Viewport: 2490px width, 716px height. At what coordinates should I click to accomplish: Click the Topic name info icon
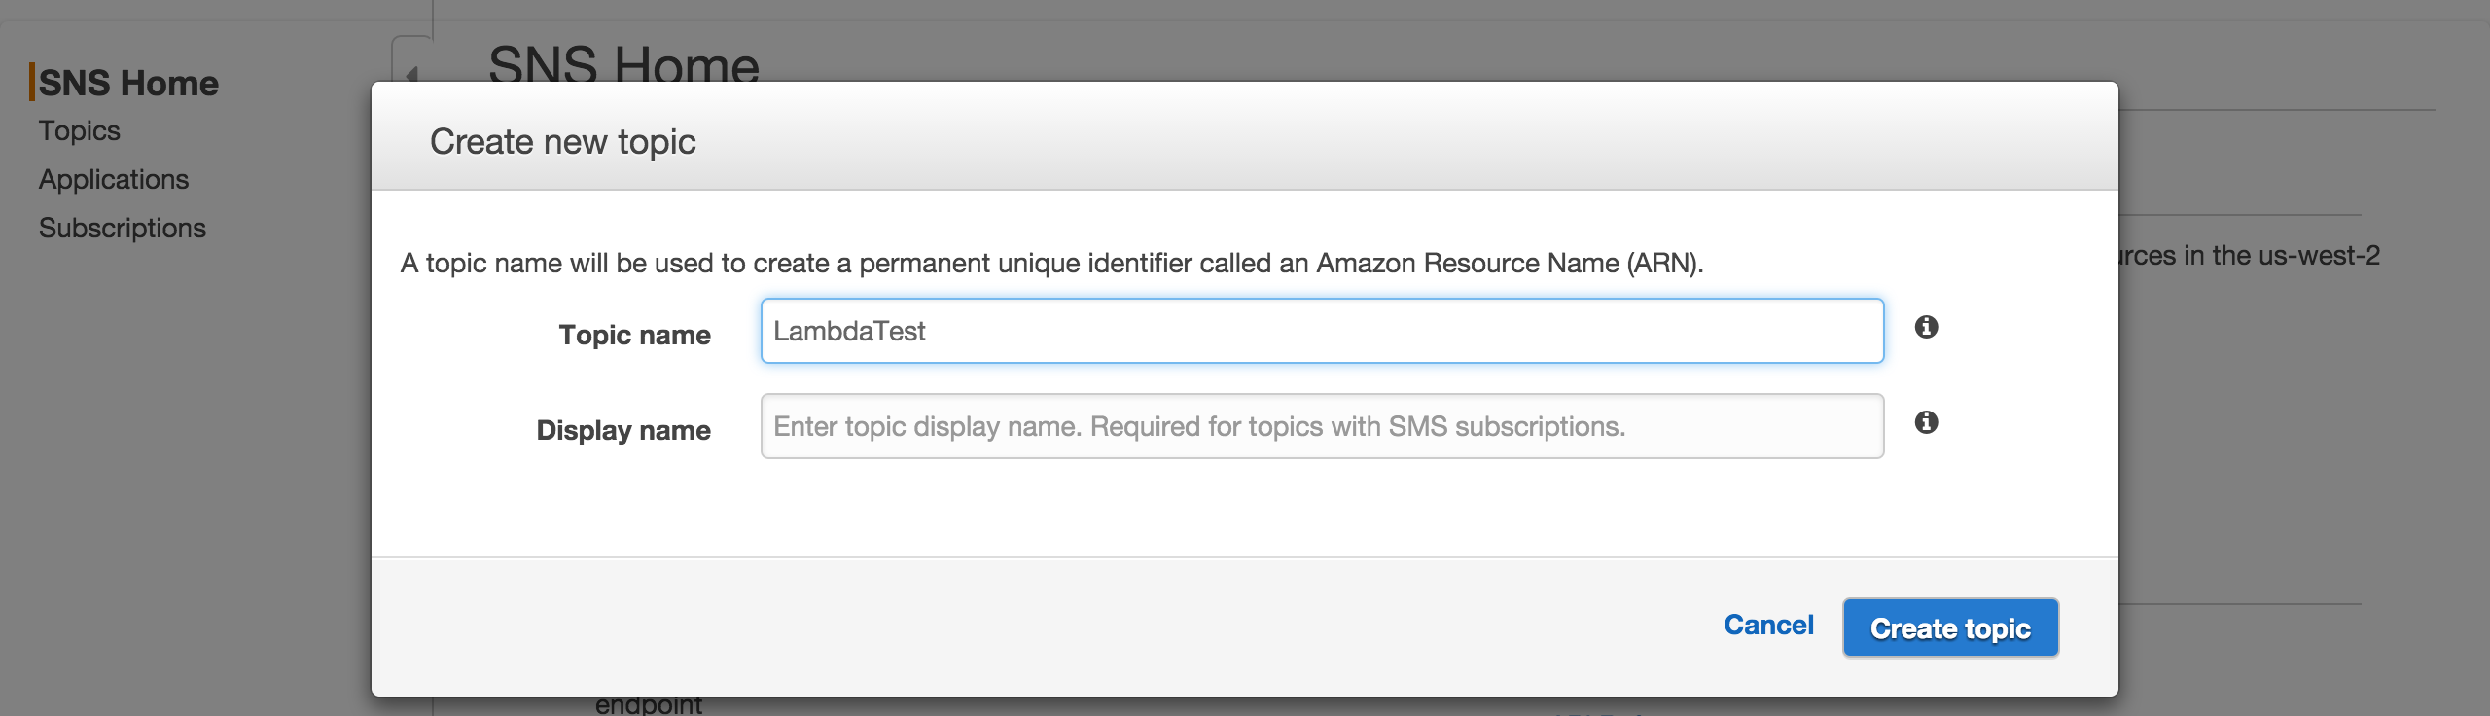point(1926,327)
